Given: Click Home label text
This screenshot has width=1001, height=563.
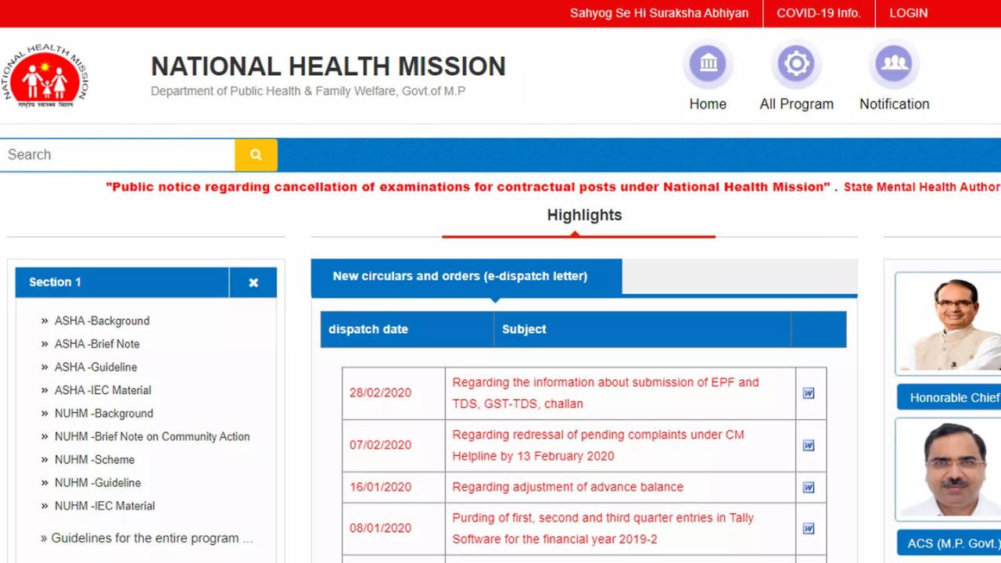Looking at the screenshot, I should pyautogui.click(x=708, y=104).
